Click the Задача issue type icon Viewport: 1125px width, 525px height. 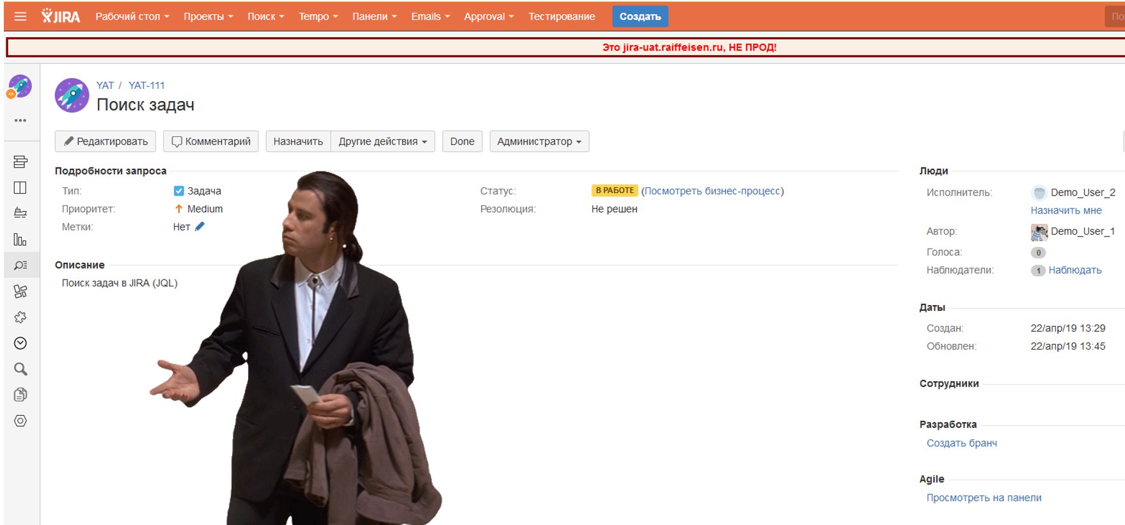[178, 191]
